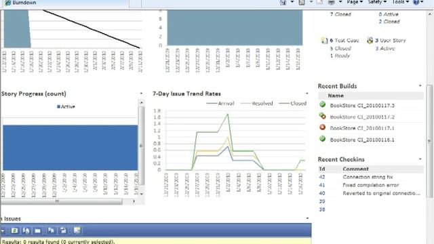The image size is (434, 244).
Task: Open checkin 42
Action: (x=322, y=177)
